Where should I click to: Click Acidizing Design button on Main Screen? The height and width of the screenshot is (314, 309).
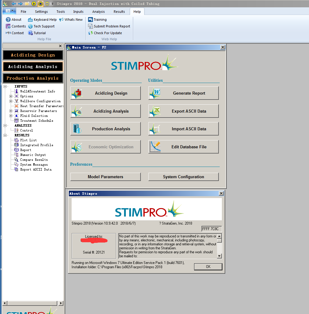(x=105, y=93)
